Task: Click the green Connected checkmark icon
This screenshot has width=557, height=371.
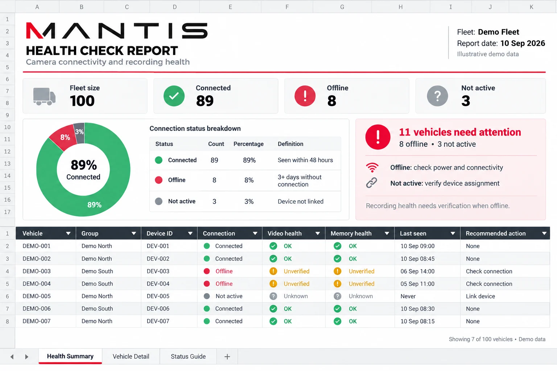Action: point(174,96)
